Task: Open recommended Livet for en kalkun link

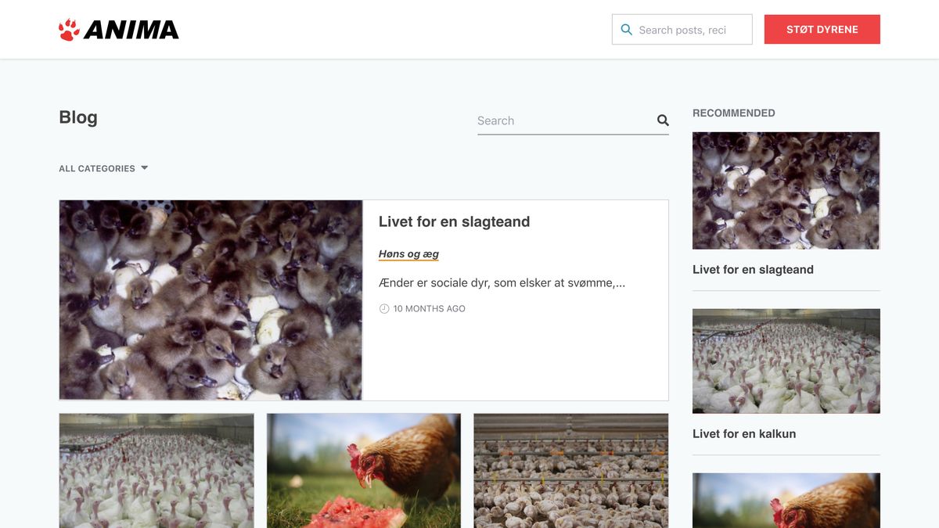Action: [x=743, y=434]
